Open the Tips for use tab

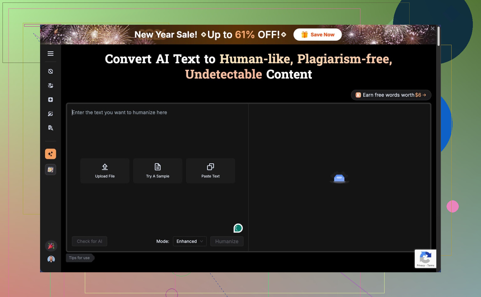pos(80,258)
